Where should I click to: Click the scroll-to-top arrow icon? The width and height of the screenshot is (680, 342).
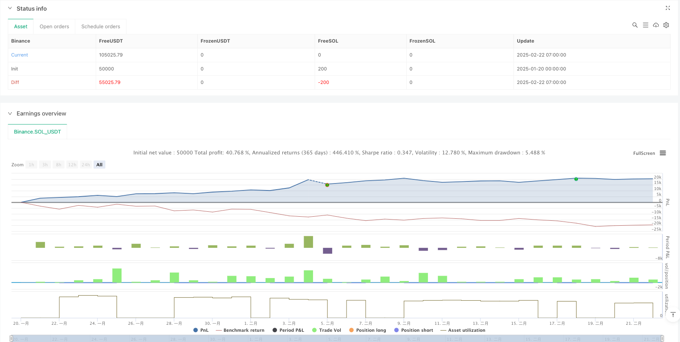[x=673, y=315]
